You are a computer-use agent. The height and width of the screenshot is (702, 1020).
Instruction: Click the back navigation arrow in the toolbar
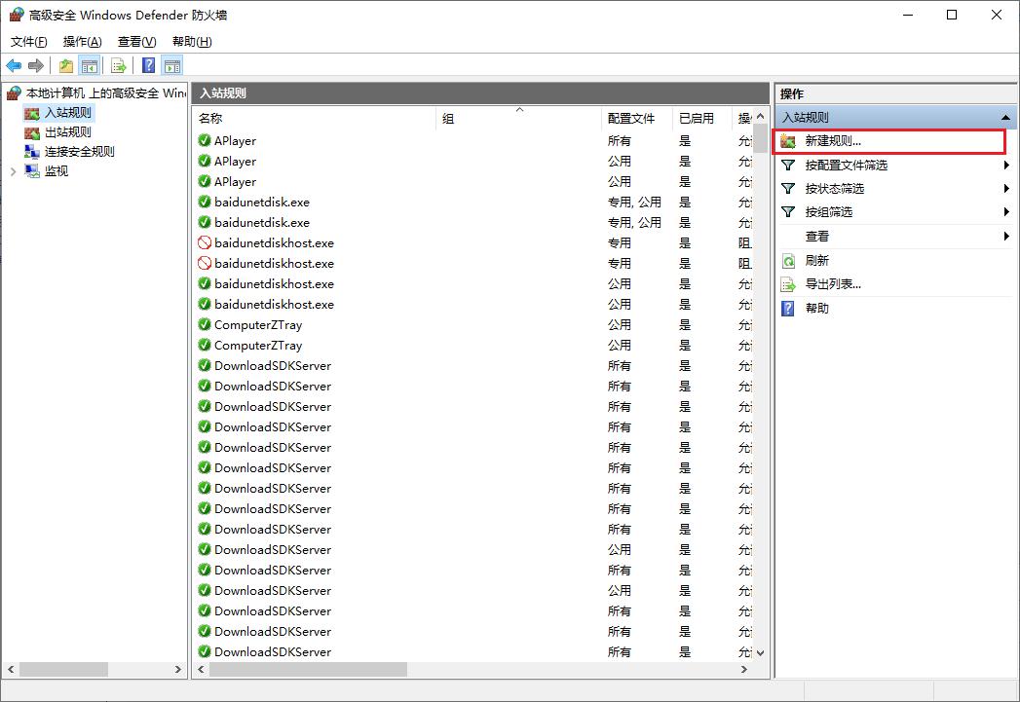click(13, 65)
